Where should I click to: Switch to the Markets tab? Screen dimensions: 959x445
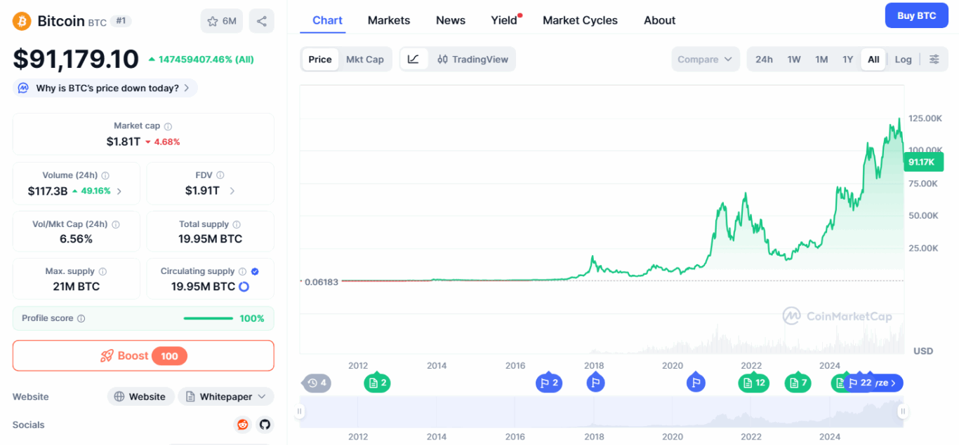[388, 20]
